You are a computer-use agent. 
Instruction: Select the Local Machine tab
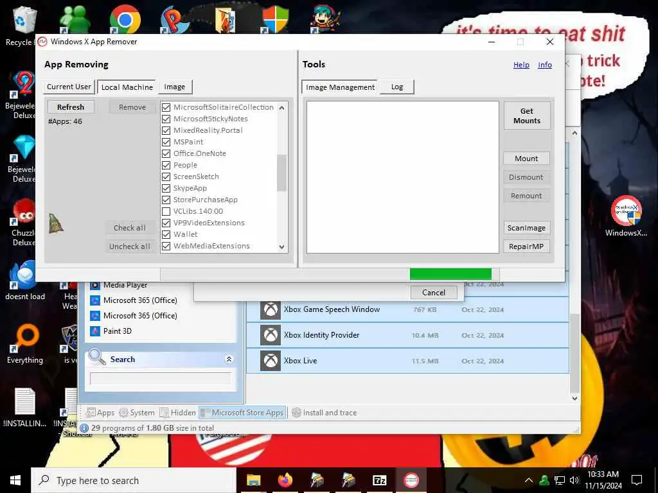127,87
